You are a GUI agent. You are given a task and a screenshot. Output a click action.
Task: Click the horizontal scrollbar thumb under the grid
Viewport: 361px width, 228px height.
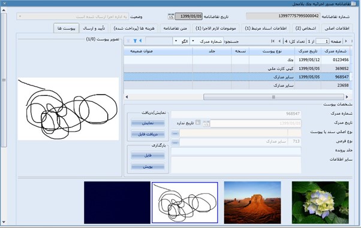[x=273, y=97]
